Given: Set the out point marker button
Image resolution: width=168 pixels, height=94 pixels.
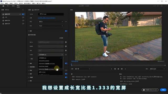Looking at the screenshot, I should pos(125,69).
